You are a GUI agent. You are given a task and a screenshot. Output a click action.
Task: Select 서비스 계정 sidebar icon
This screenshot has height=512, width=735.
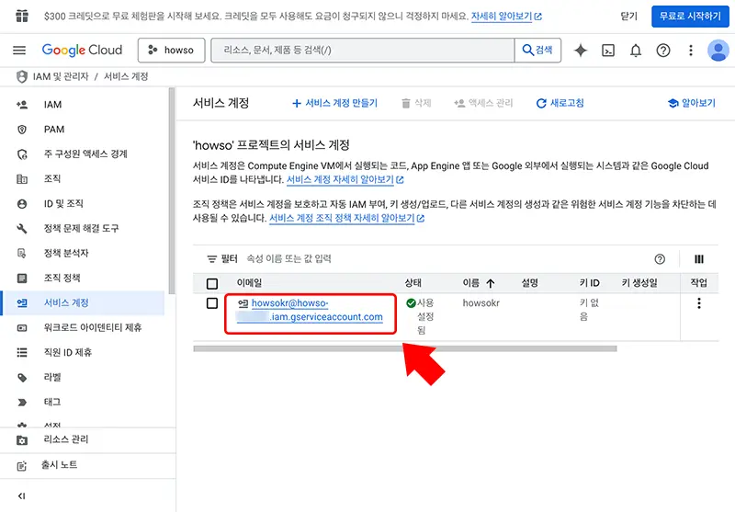pos(21,303)
